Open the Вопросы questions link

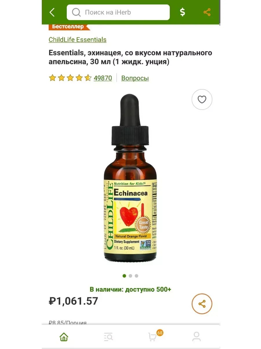point(135,78)
